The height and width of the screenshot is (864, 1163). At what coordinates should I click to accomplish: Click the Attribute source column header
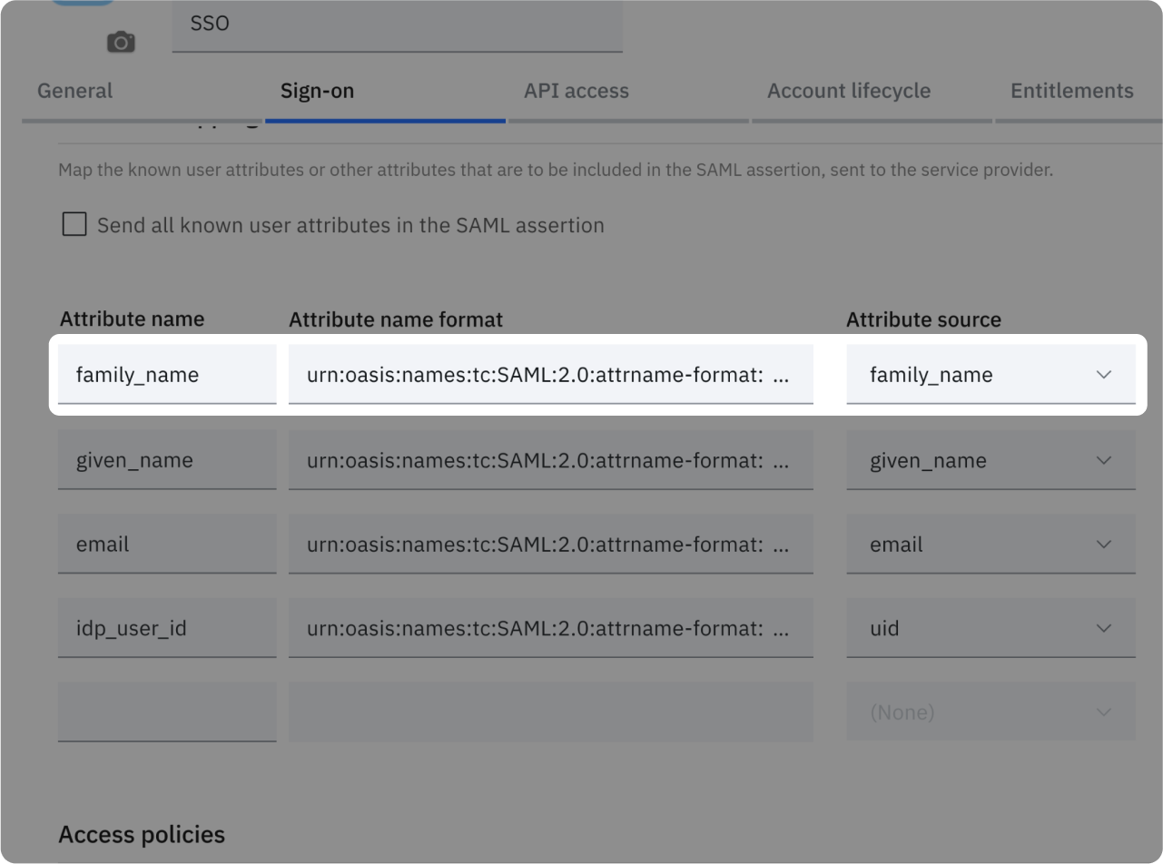coord(923,319)
